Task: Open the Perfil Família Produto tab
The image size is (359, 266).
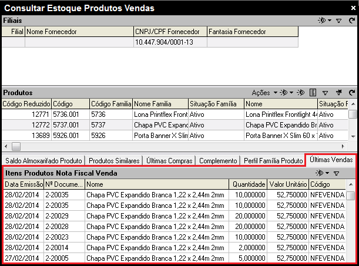Action: point(273,161)
